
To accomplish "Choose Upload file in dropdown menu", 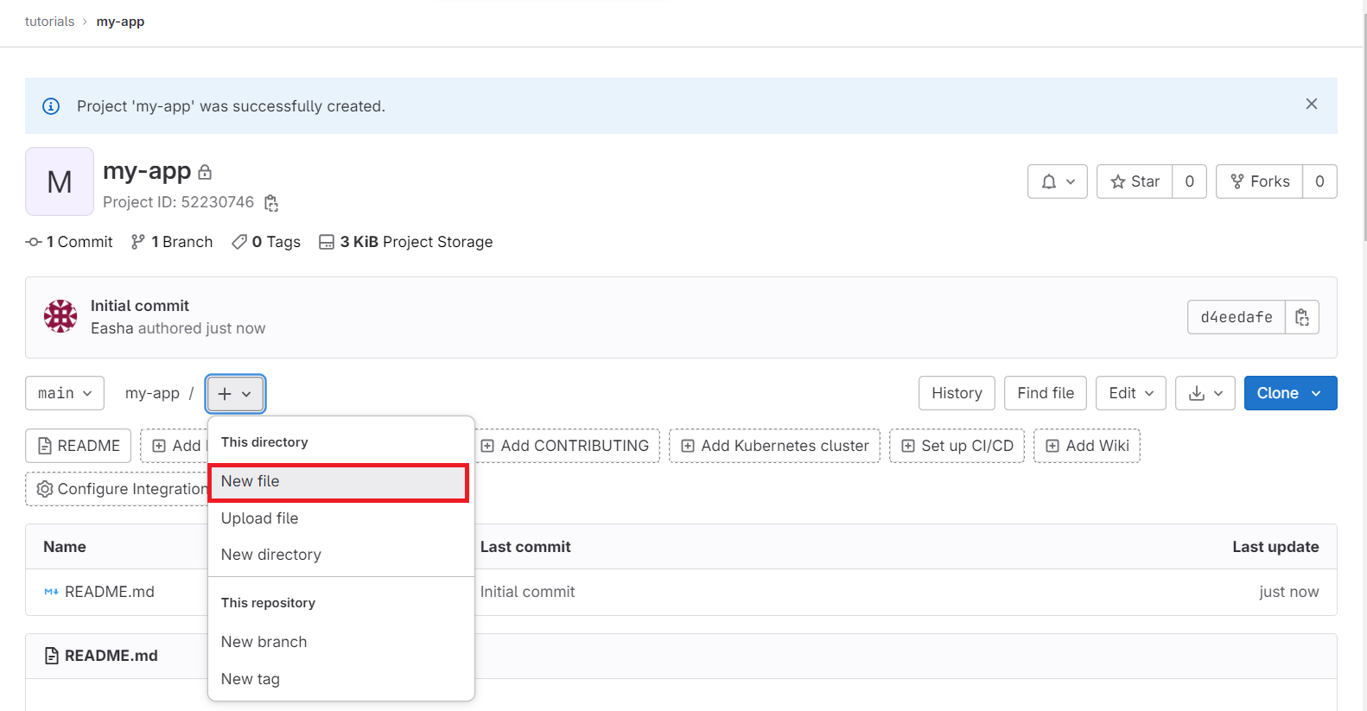I will tap(260, 518).
